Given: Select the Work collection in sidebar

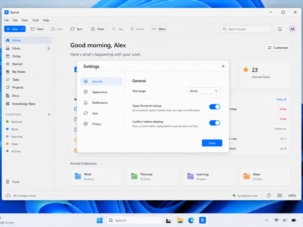Looking at the screenshot, I should (x=28, y=129).
